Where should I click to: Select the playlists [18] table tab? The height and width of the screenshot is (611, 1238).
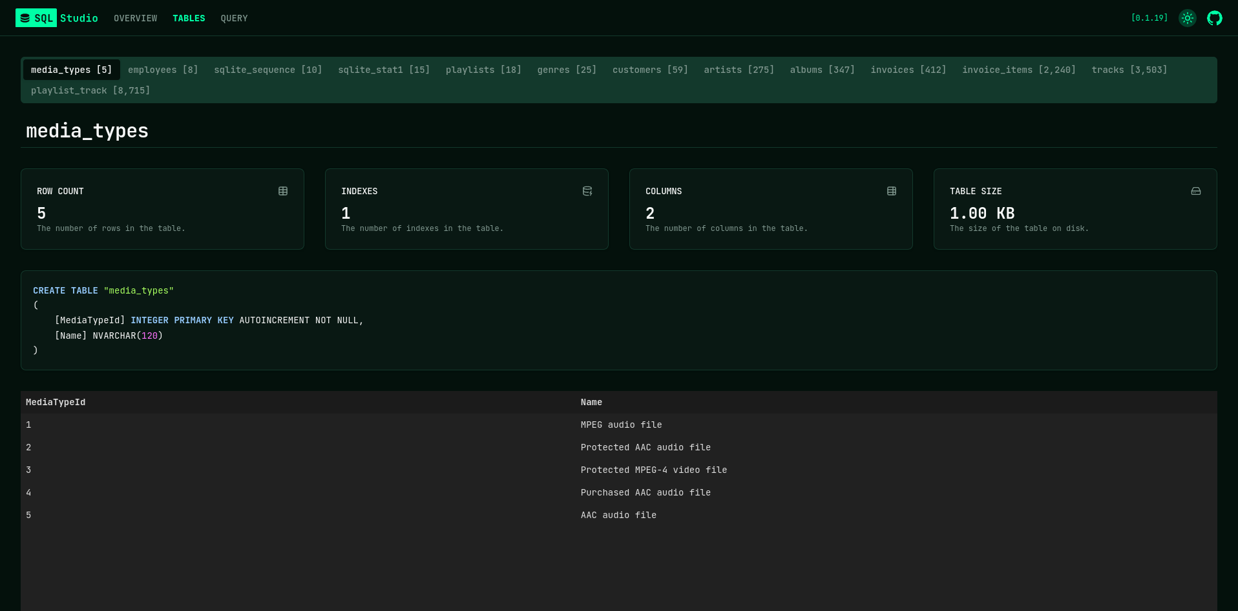pos(483,70)
